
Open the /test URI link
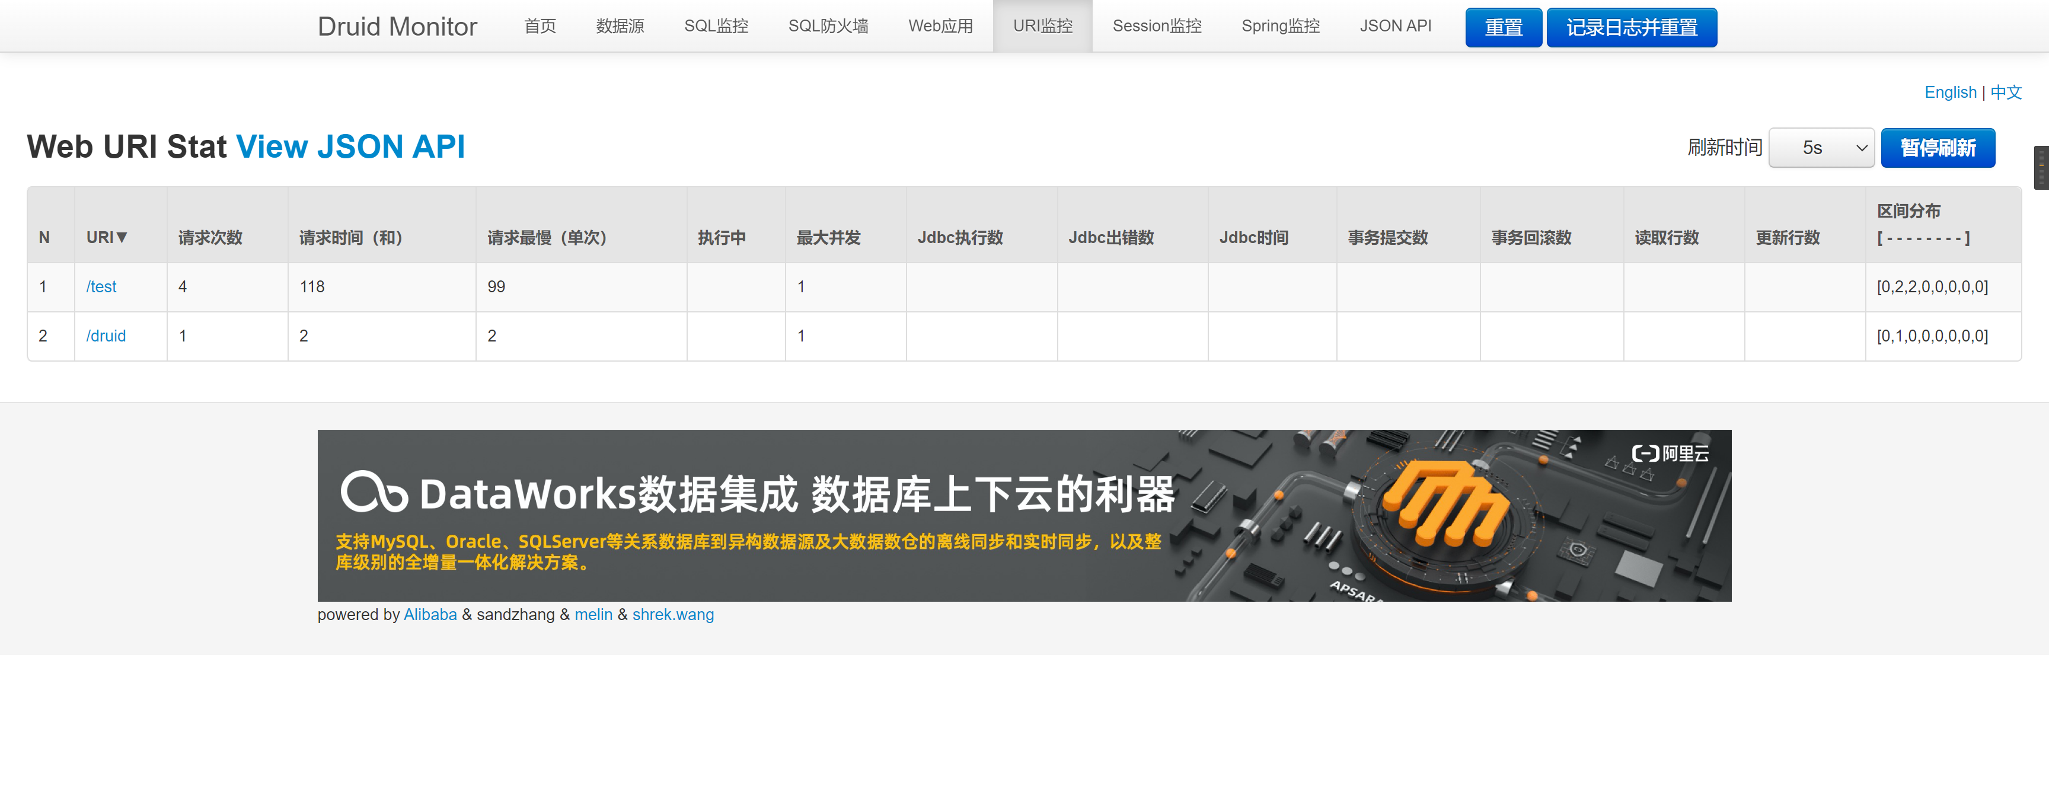pyautogui.click(x=101, y=287)
